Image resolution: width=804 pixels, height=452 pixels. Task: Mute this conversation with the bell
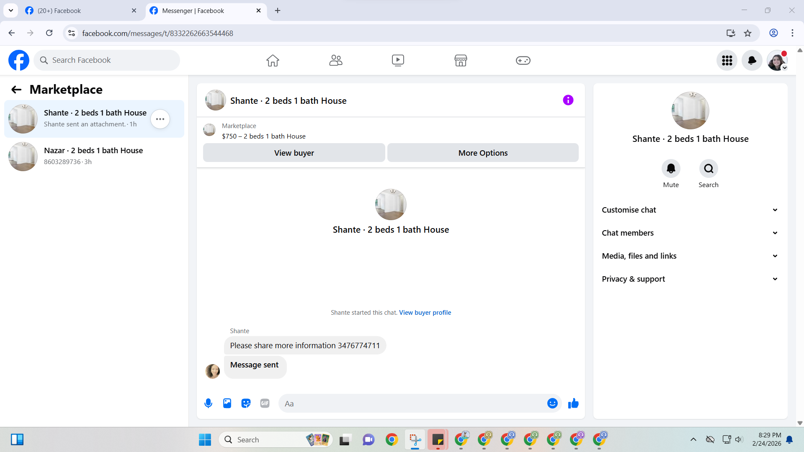(x=671, y=169)
